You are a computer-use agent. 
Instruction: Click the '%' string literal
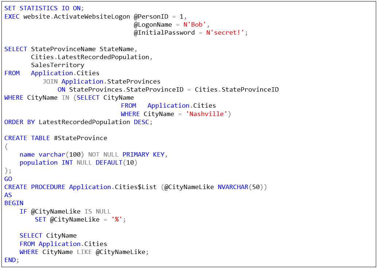click(117, 219)
